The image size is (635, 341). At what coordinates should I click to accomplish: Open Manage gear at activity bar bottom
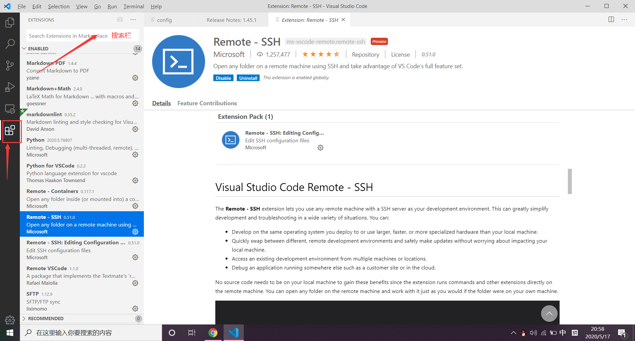click(x=10, y=320)
